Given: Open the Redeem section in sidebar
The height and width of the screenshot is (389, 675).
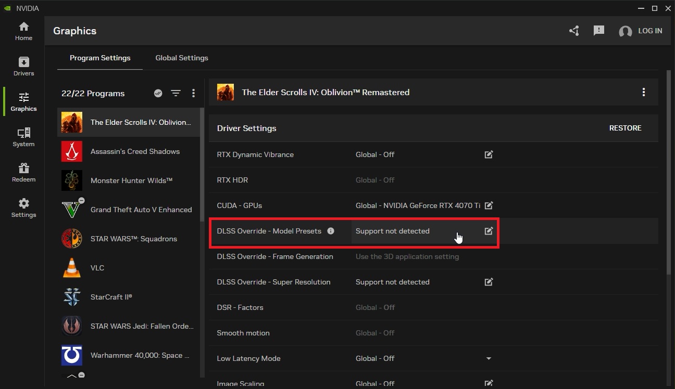Looking at the screenshot, I should coord(23,173).
